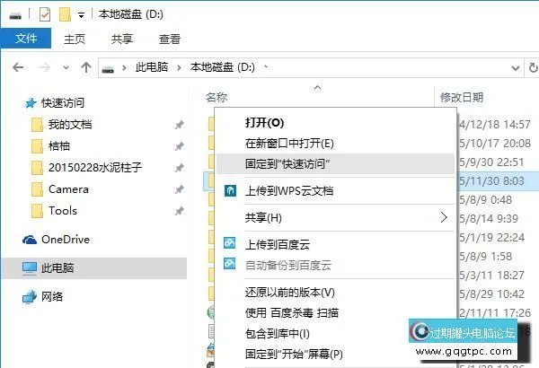Image resolution: width=539 pixels, height=368 pixels.
Task: Click 本地磁盘 (D:) in the address bar
Action: (x=223, y=67)
